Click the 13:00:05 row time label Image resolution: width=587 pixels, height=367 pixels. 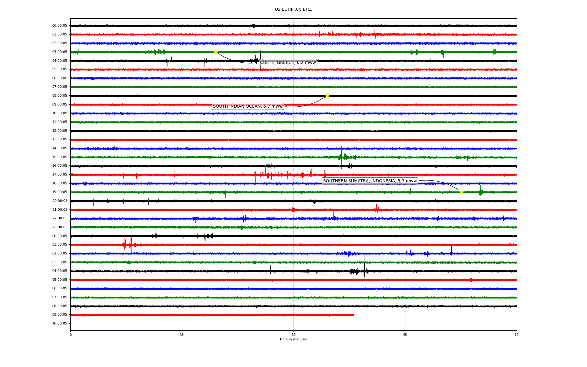click(60, 139)
